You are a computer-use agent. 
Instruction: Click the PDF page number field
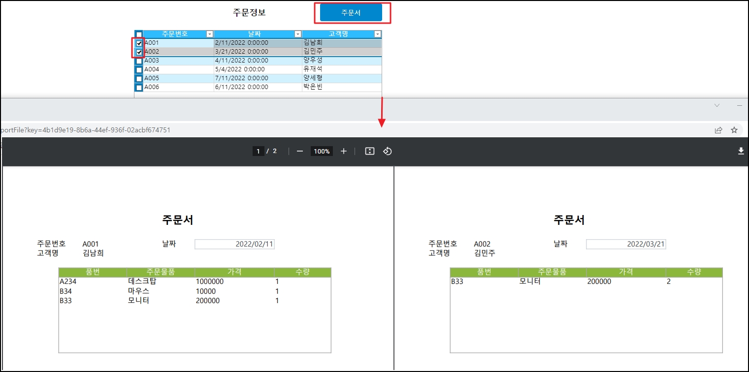(x=258, y=151)
